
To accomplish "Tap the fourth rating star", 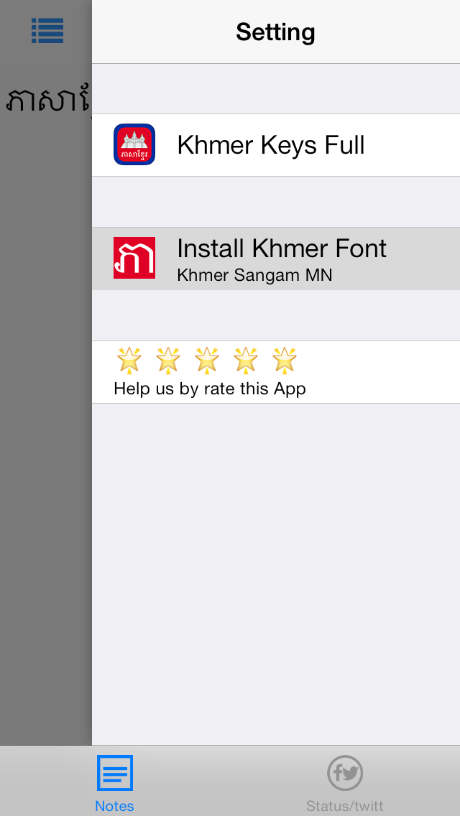I will [246, 360].
